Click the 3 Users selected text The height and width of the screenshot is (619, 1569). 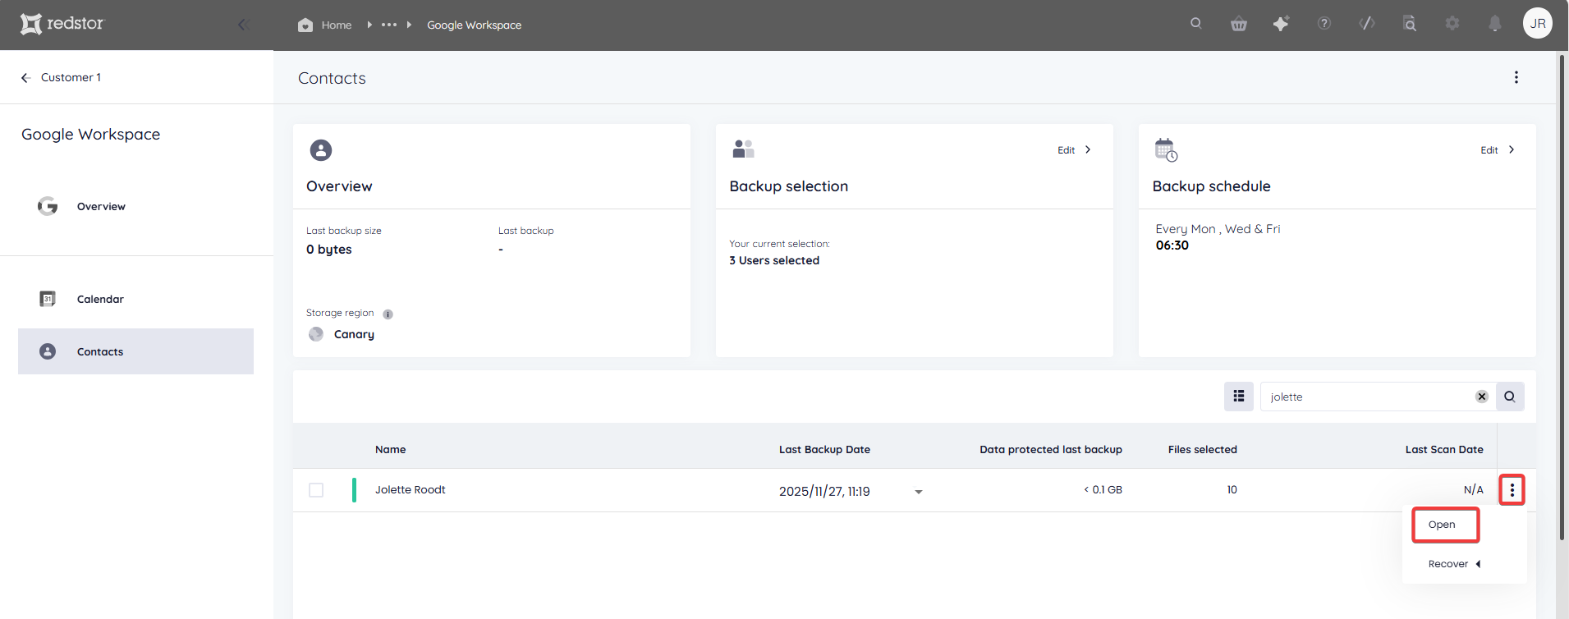pyautogui.click(x=774, y=260)
